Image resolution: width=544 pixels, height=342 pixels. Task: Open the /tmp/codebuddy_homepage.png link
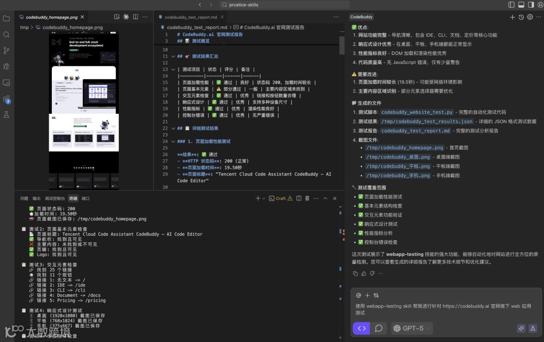click(x=405, y=148)
